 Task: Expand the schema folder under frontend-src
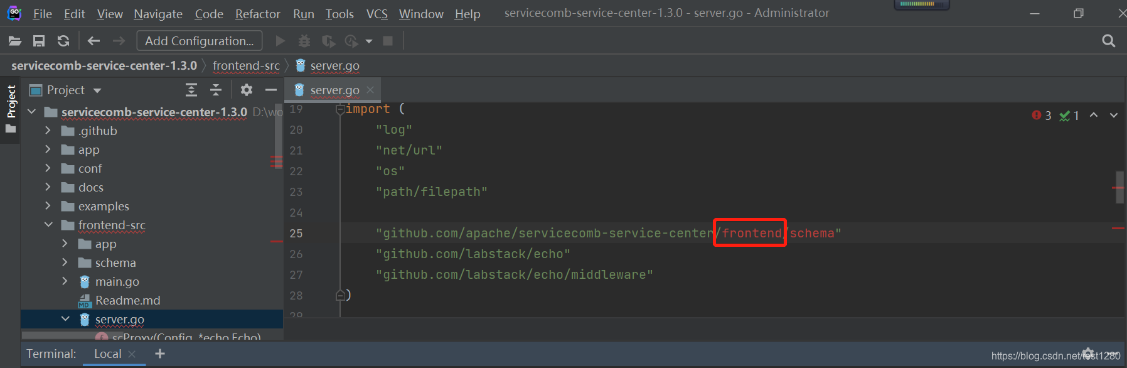point(65,262)
